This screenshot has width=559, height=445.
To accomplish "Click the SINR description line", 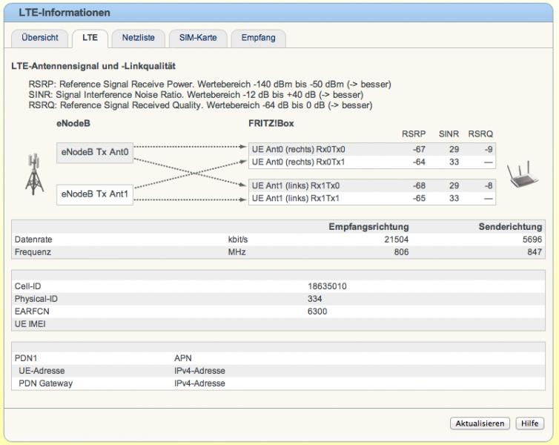I will click(x=196, y=95).
